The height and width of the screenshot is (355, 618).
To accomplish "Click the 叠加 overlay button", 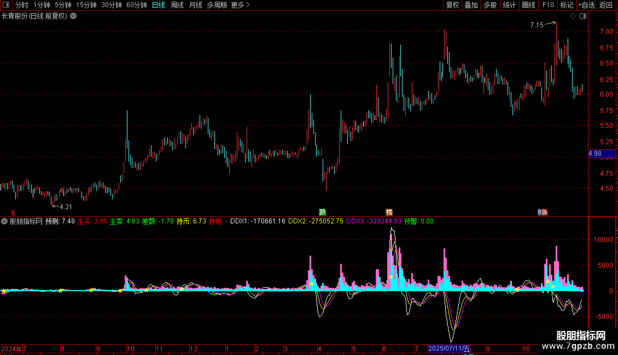I will point(471,5).
